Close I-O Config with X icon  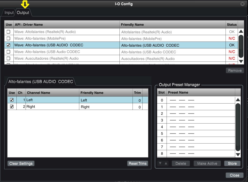pyautogui.click(x=242, y=4)
